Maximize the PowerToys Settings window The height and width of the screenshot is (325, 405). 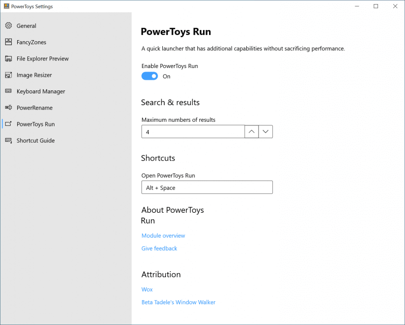(375, 6)
